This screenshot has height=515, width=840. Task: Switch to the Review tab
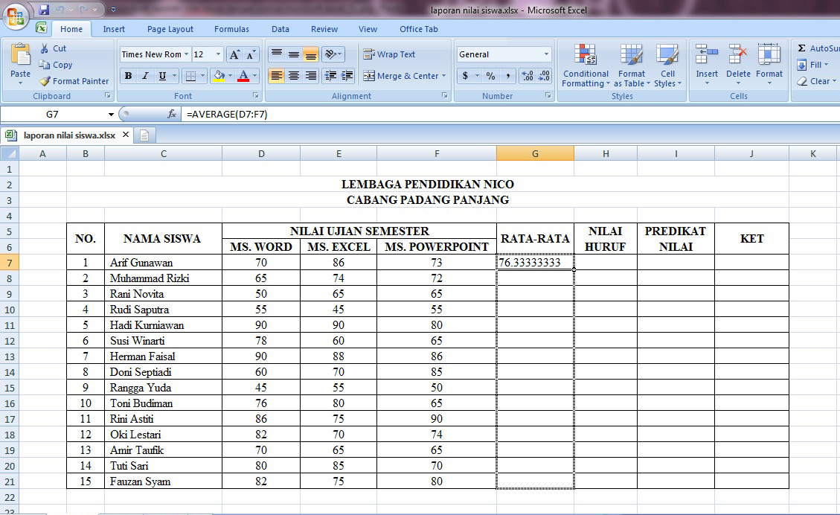pyautogui.click(x=324, y=29)
